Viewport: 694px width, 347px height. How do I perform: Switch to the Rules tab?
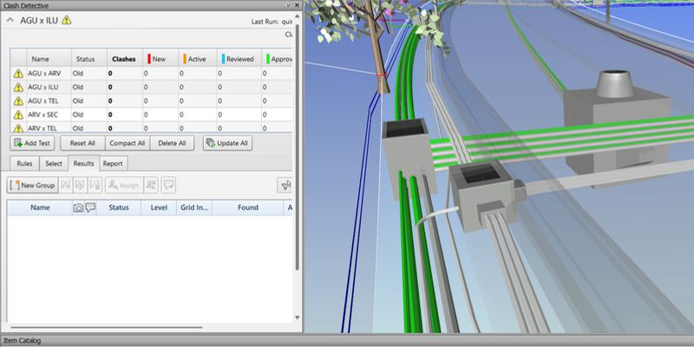point(24,163)
